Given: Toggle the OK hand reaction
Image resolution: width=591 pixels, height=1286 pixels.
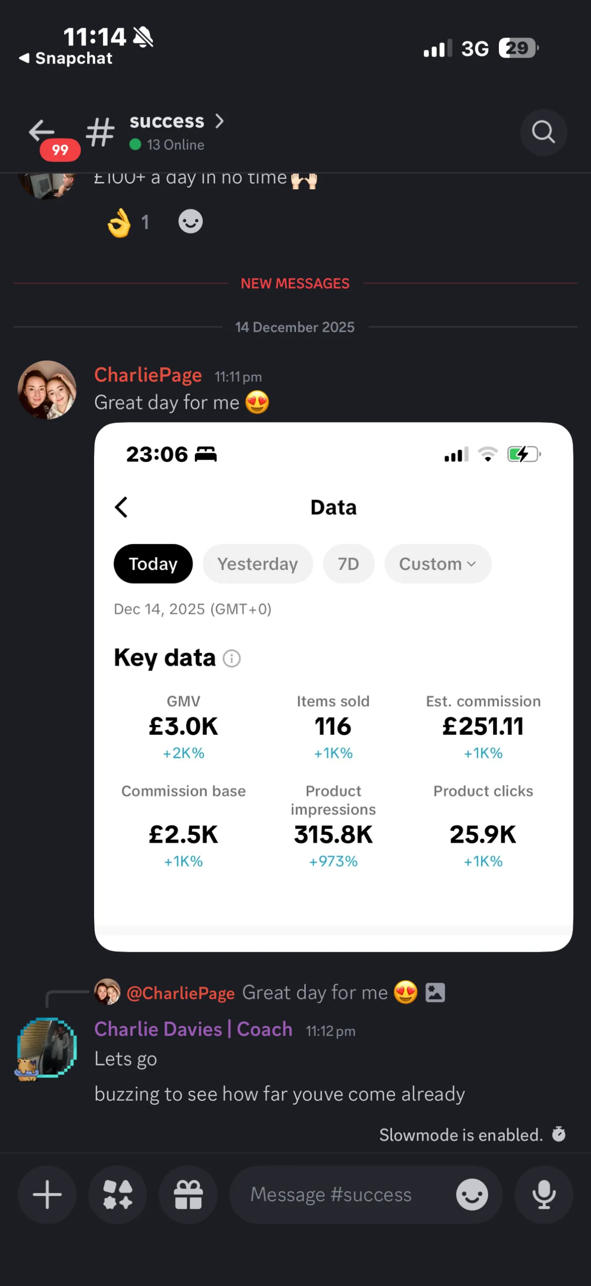Looking at the screenshot, I should click(x=128, y=222).
